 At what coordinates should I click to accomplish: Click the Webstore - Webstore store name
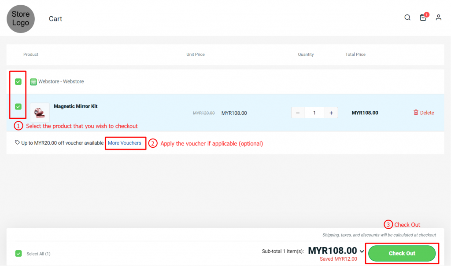61,82
